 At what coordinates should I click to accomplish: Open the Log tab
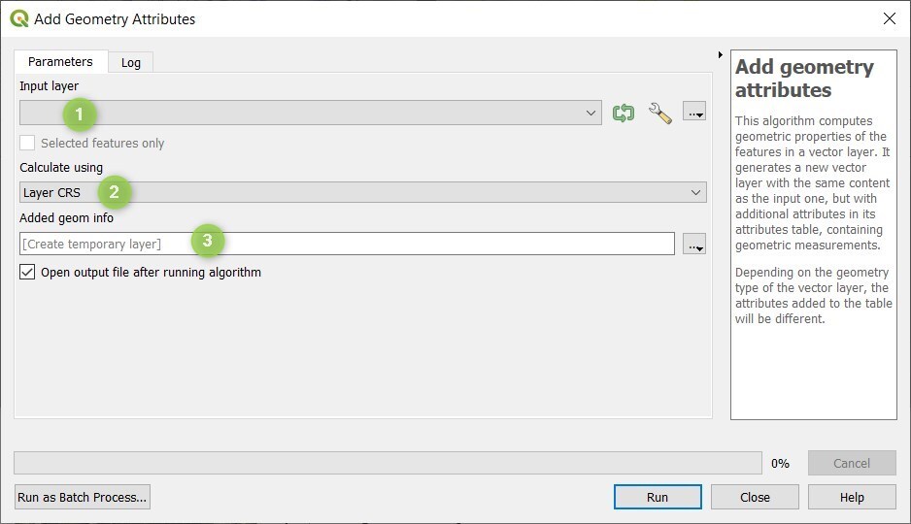pyautogui.click(x=131, y=63)
